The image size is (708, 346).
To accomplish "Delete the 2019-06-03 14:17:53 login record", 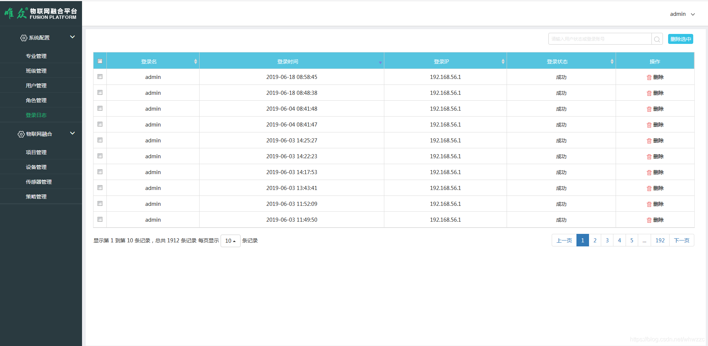I will click(x=655, y=172).
